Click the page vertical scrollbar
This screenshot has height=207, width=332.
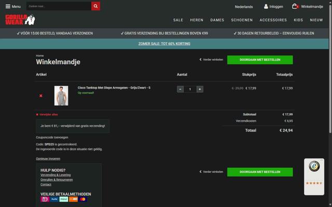coord(330,68)
